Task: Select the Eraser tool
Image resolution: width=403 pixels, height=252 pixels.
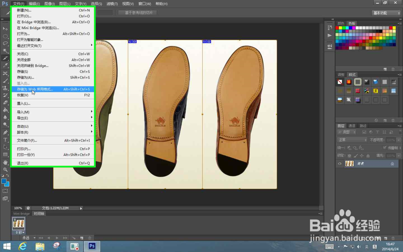Action: (5, 102)
